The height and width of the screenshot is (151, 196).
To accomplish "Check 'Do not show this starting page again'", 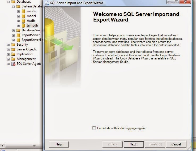I will (x=94, y=128).
